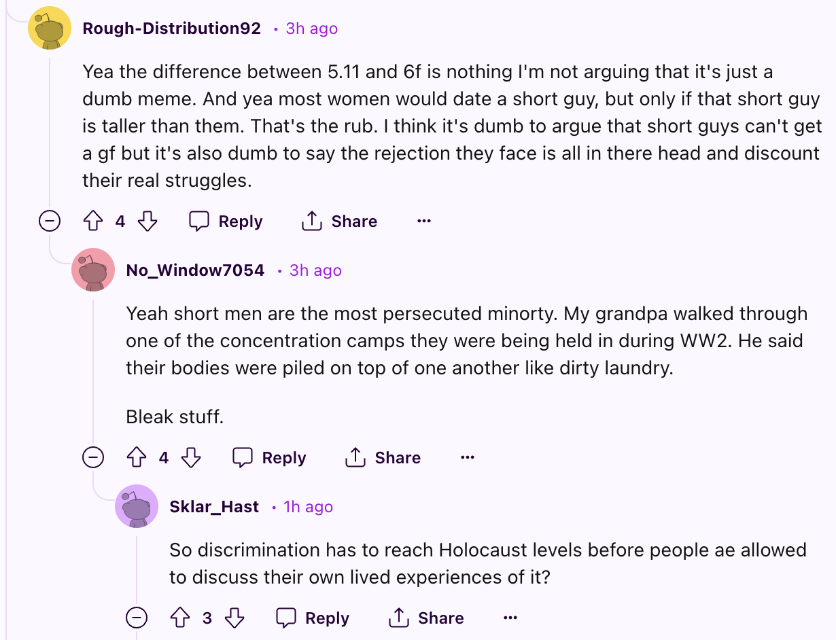Viewport: 836px width, 640px height.
Task: Collapse No_Window7054's comment thread
Action: click(x=93, y=458)
